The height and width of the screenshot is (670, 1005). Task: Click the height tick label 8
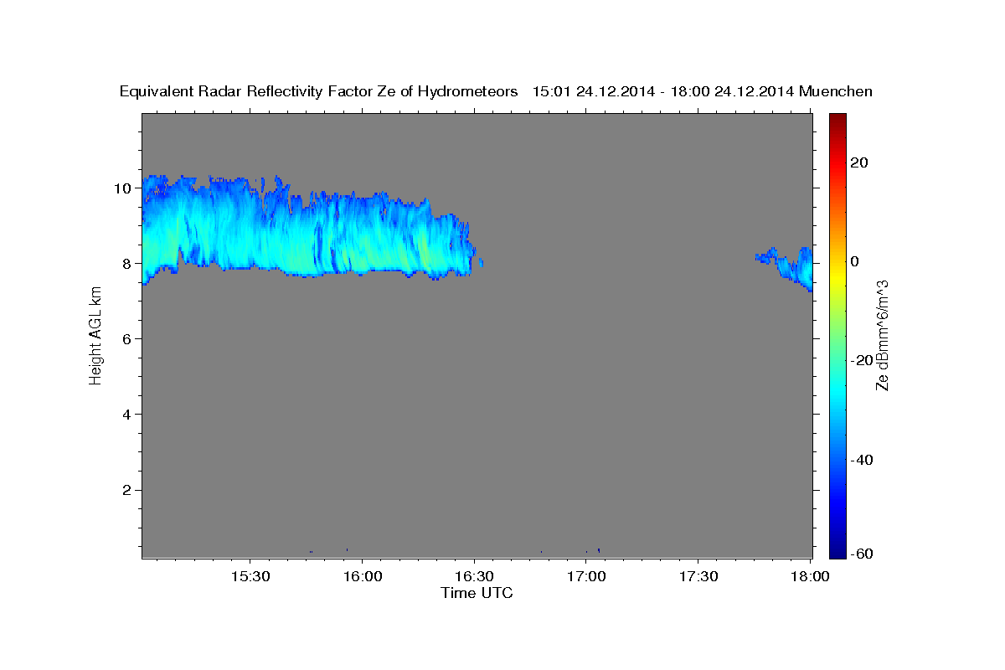click(x=127, y=263)
